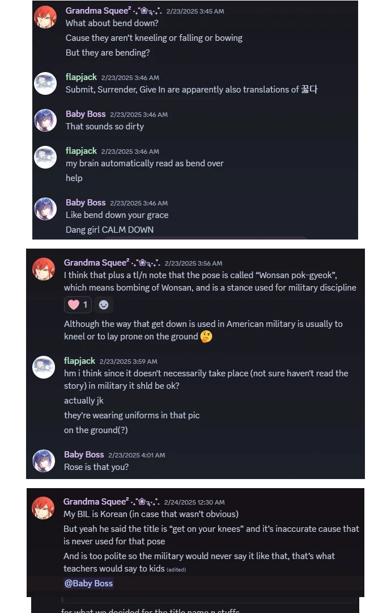
Task: Click the 2/24/2025 12:30 AM timestamp
Action: pos(194,502)
